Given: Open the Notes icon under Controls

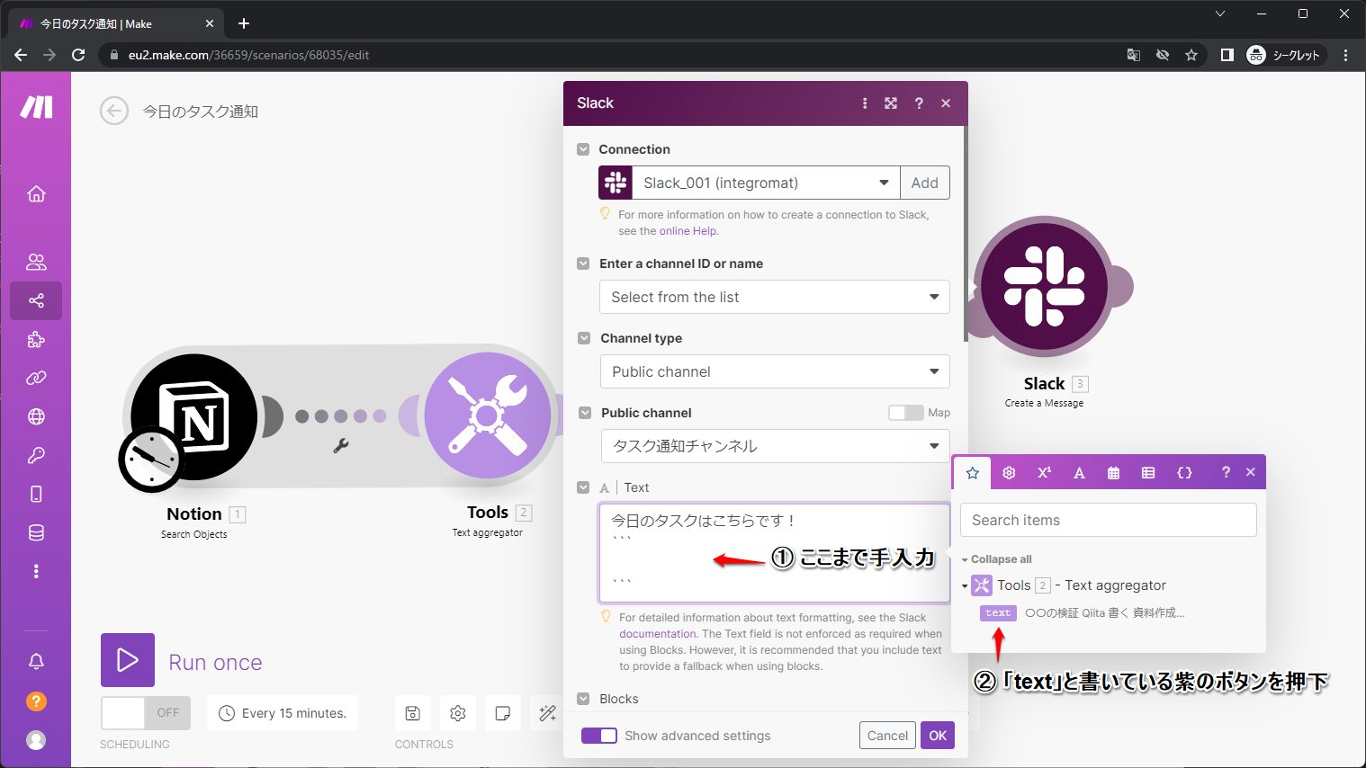Looking at the screenshot, I should (x=503, y=713).
